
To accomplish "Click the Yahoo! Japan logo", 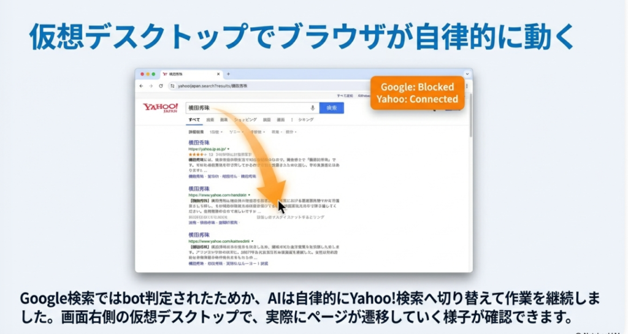I will (x=160, y=108).
